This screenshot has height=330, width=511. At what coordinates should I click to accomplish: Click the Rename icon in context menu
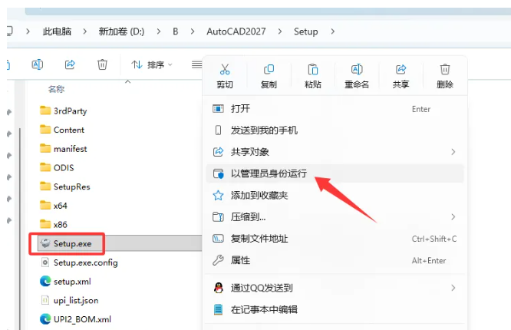coord(357,70)
